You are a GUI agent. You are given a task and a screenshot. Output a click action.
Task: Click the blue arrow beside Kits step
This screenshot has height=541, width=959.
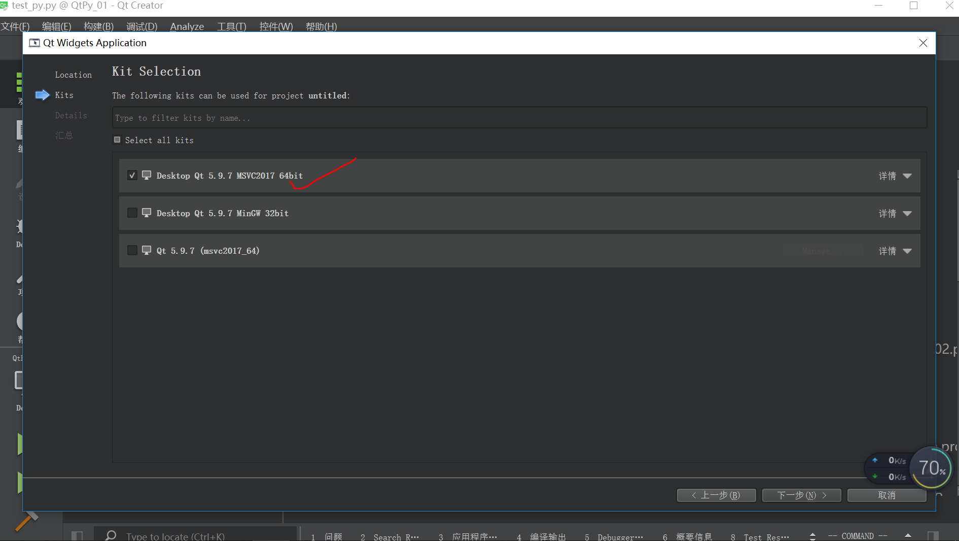coord(42,95)
